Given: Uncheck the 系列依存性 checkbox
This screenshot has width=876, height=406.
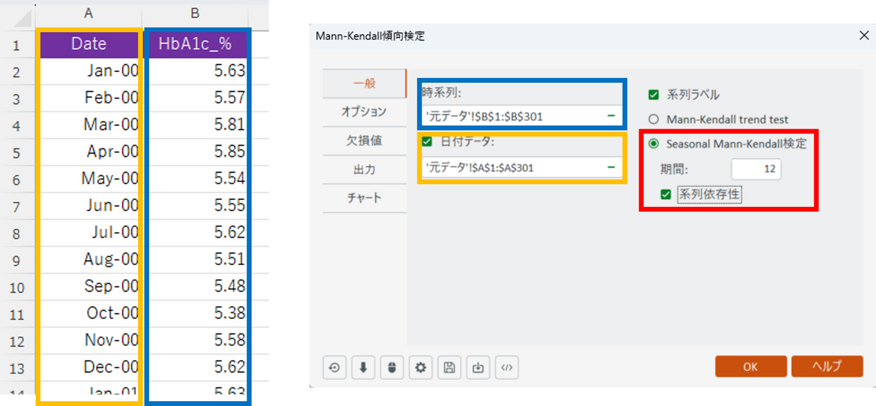Looking at the screenshot, I should (665, 194).
